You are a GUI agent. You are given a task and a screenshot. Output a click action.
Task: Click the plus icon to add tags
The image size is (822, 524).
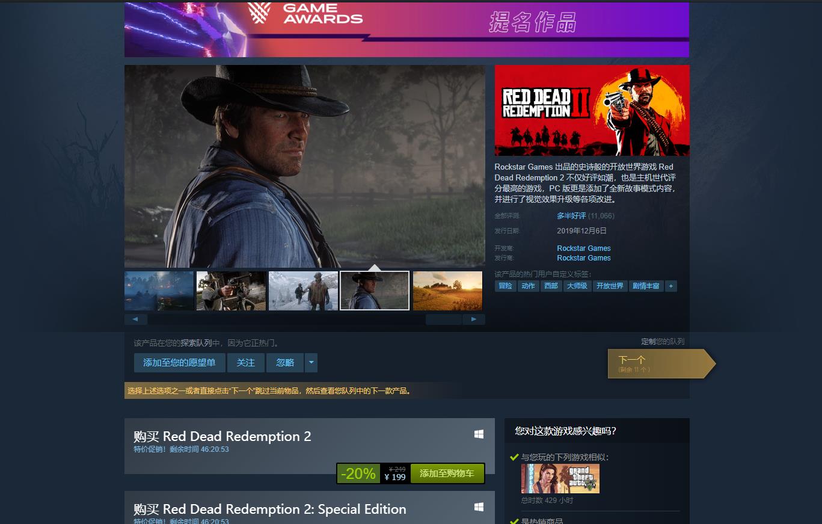click(671, 286)
